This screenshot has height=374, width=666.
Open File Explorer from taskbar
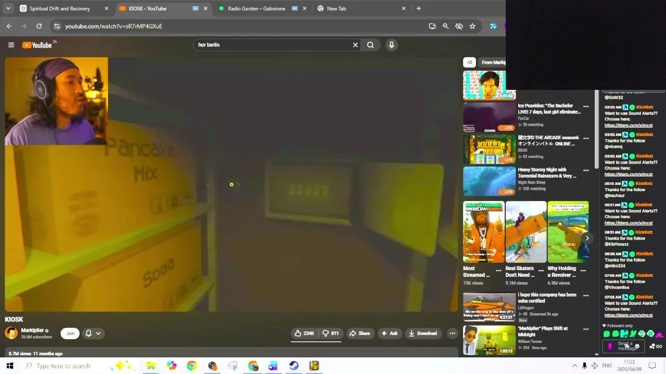[151, 366]
